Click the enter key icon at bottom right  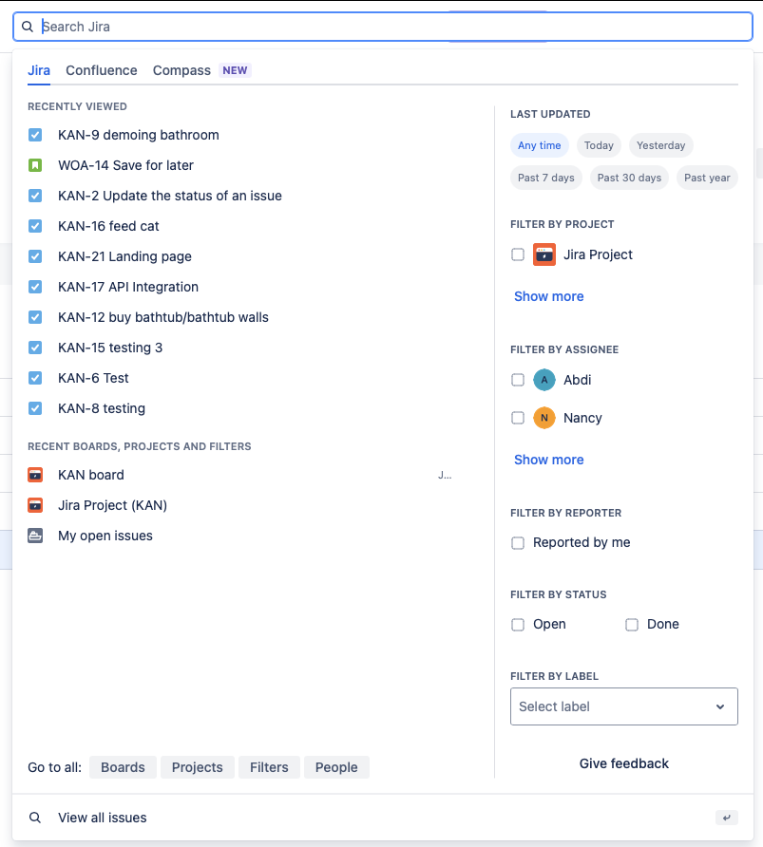[726, 818]
